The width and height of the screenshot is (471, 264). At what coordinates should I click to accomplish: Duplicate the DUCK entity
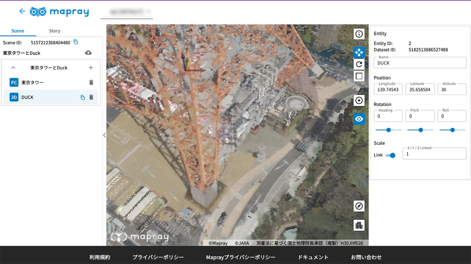(82, 97)
